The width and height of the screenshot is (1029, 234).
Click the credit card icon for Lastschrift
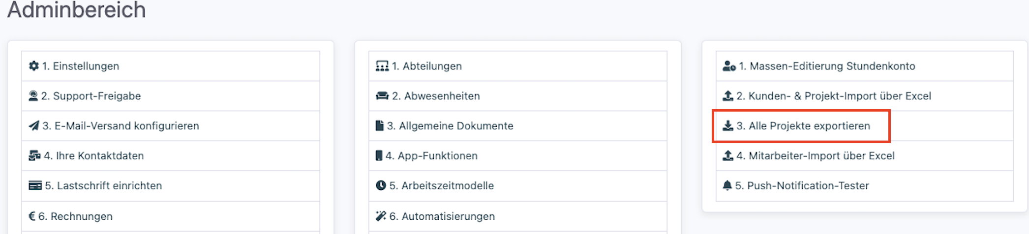35,186
